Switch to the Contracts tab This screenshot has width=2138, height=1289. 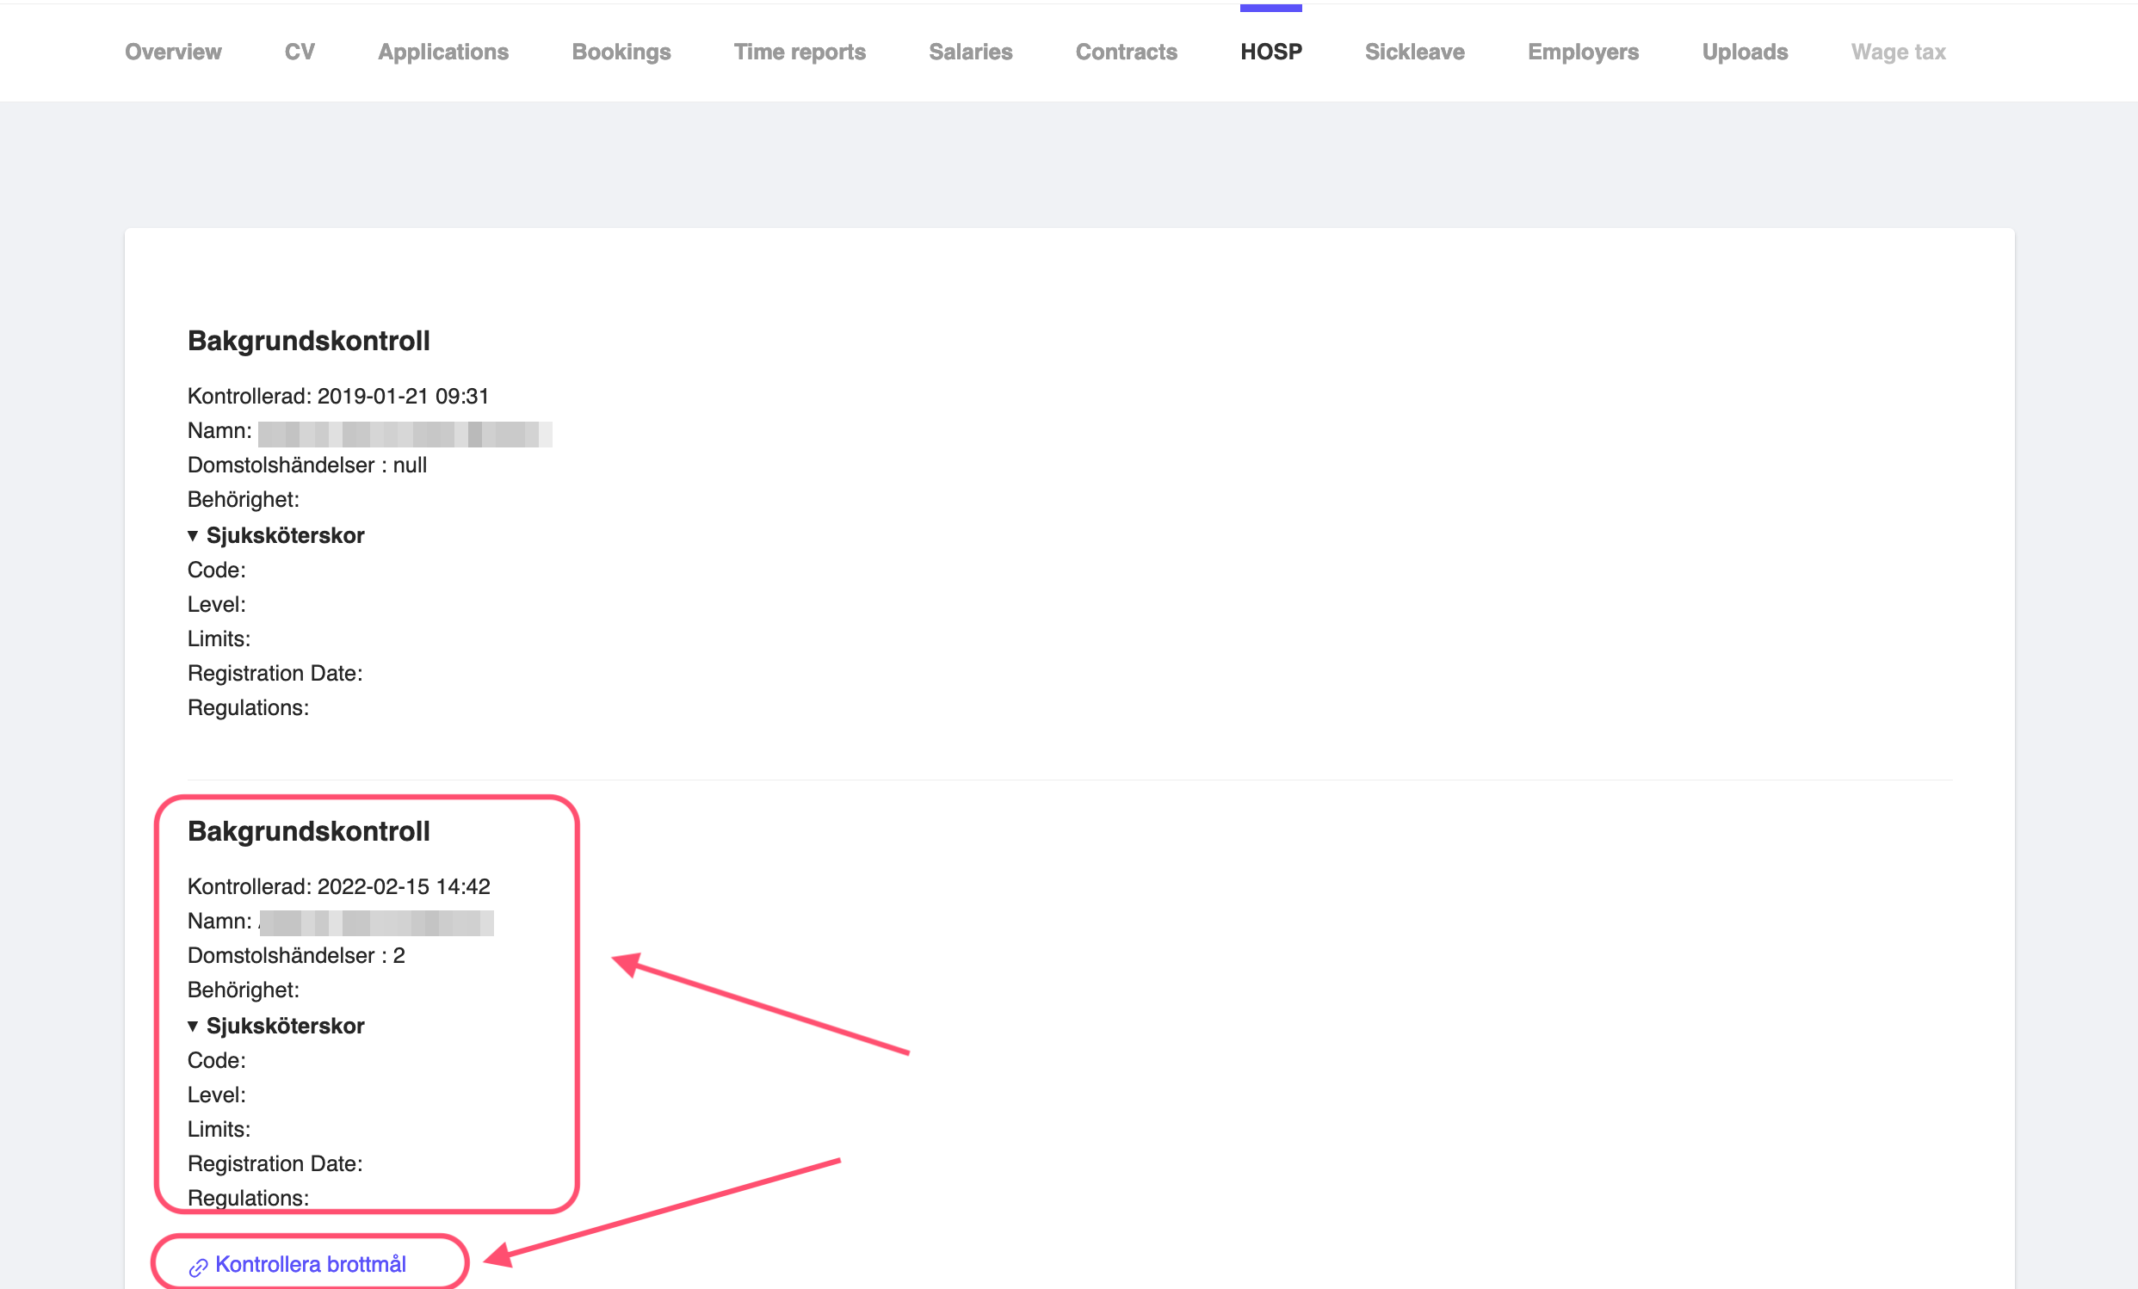coord(1126,52)
